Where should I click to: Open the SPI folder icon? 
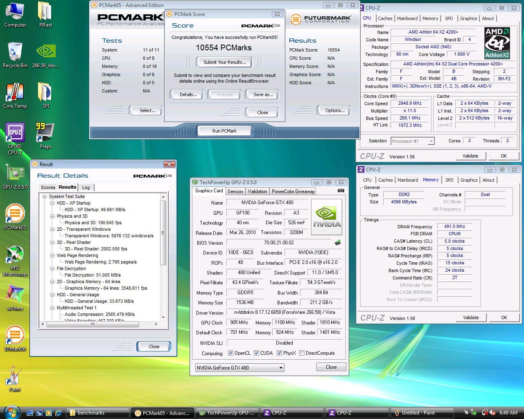click(45, 96)
